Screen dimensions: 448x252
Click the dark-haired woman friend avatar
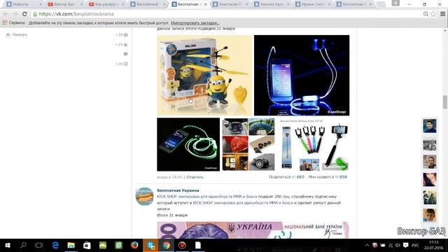click(429, 179)
